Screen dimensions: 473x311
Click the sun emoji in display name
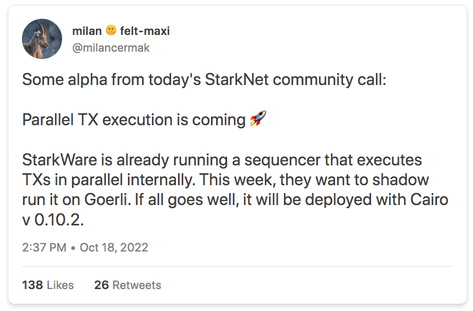pos(111,31)
